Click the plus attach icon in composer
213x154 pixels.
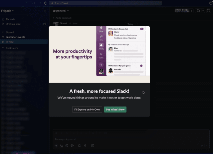[x=56, y=146]
